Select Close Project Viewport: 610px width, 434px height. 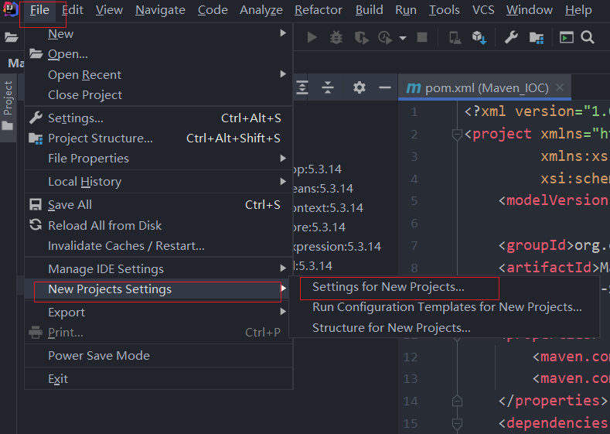coord(158,94)
